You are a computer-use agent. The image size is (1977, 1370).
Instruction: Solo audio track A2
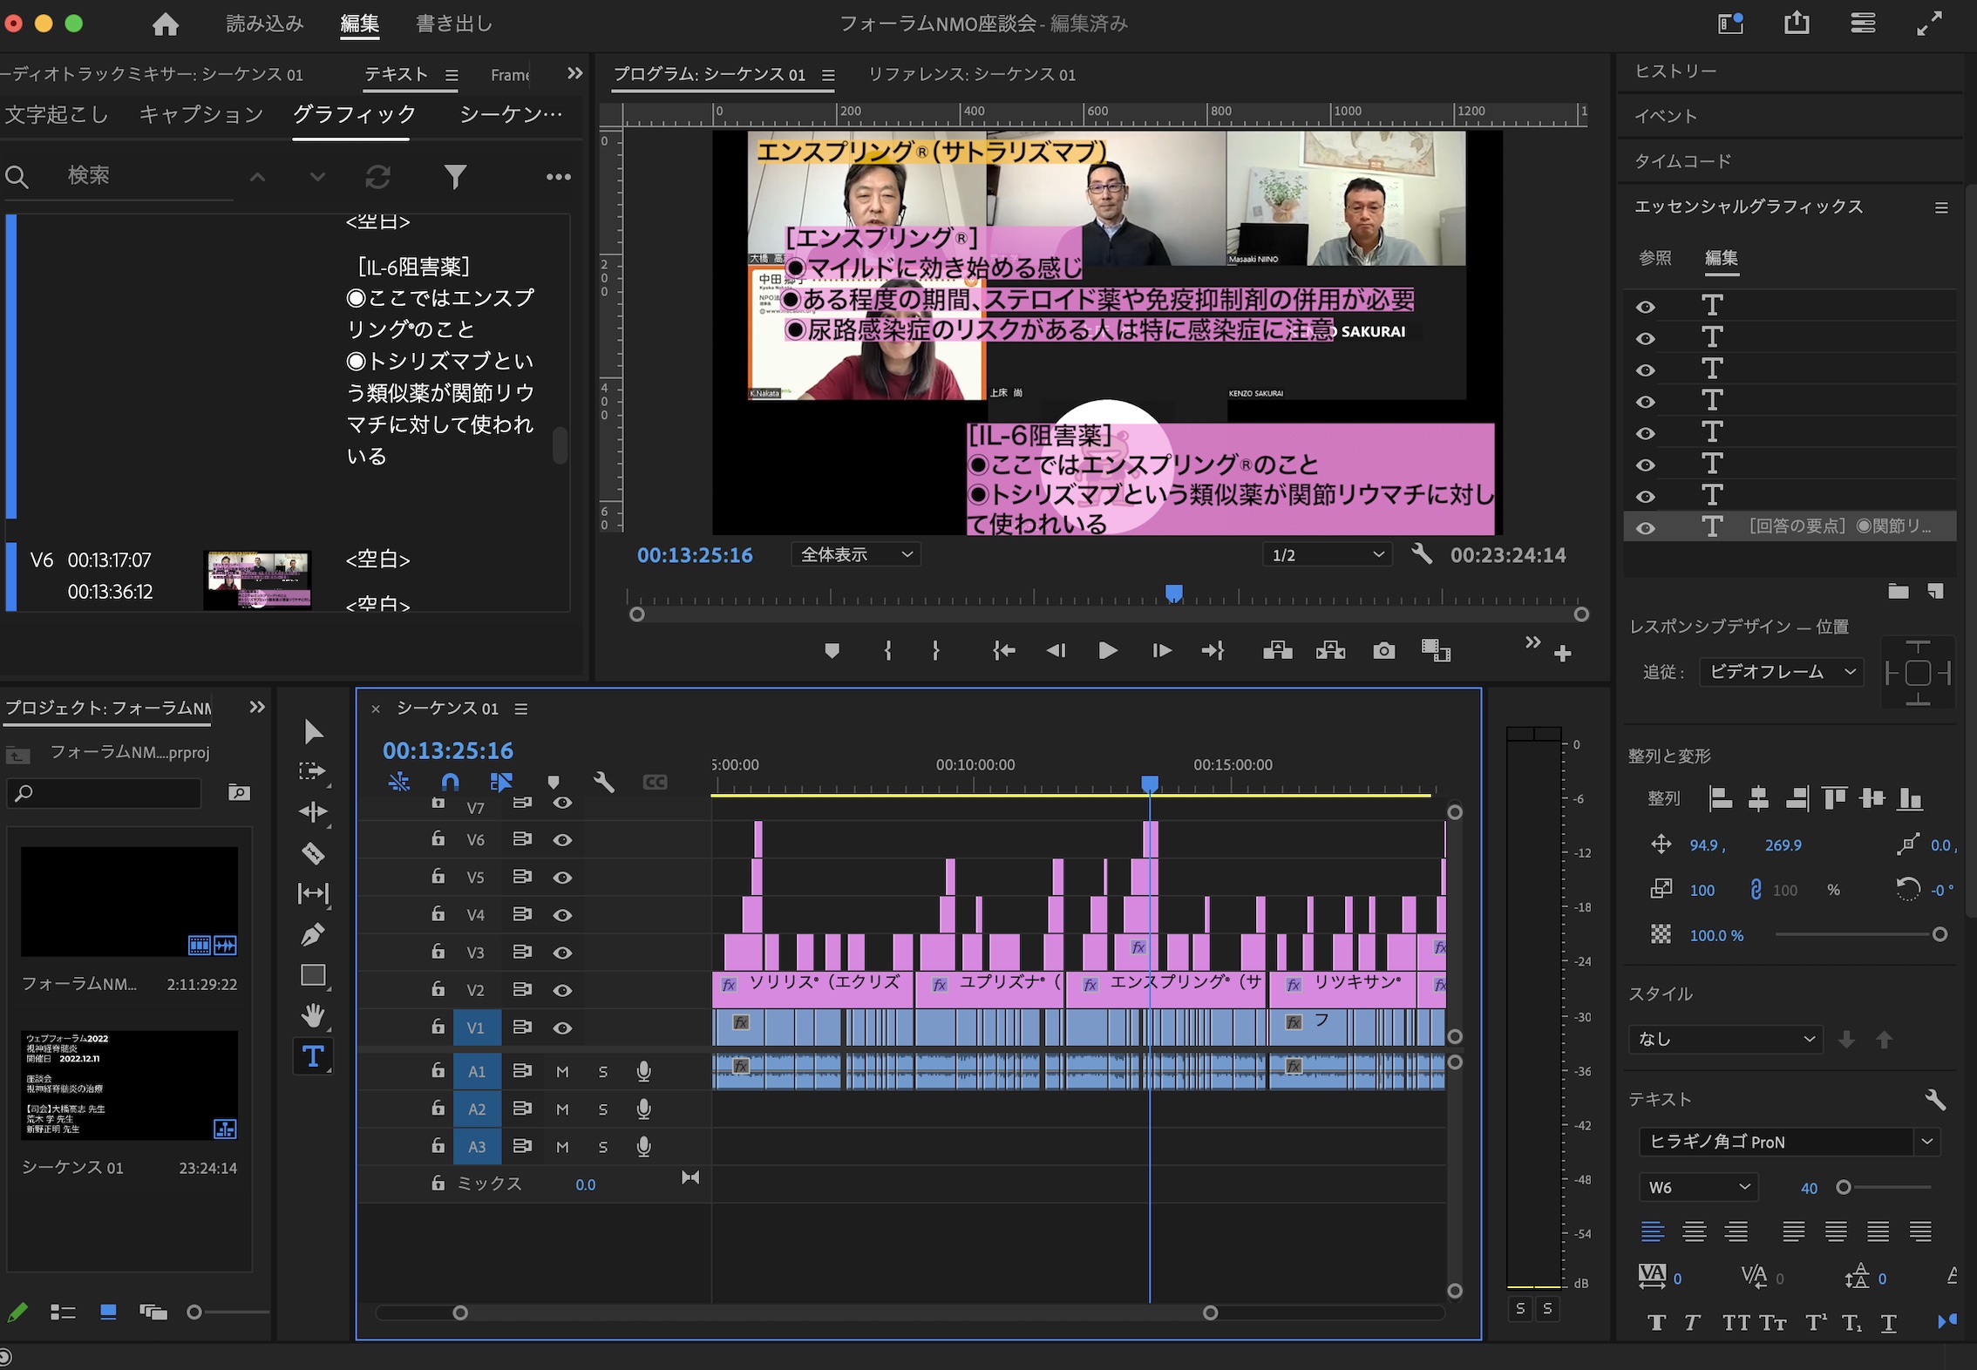(603, 1109)
